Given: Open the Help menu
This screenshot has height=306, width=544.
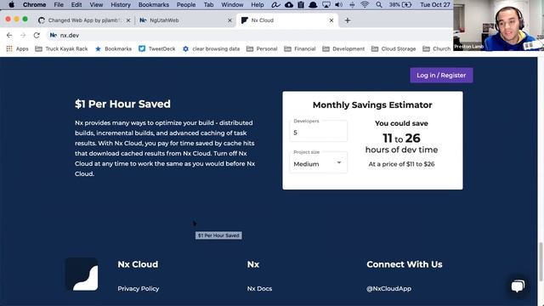Looking at the screenshot, I should (258, 4).
